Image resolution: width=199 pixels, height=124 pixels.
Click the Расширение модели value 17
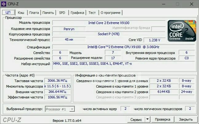113,58
